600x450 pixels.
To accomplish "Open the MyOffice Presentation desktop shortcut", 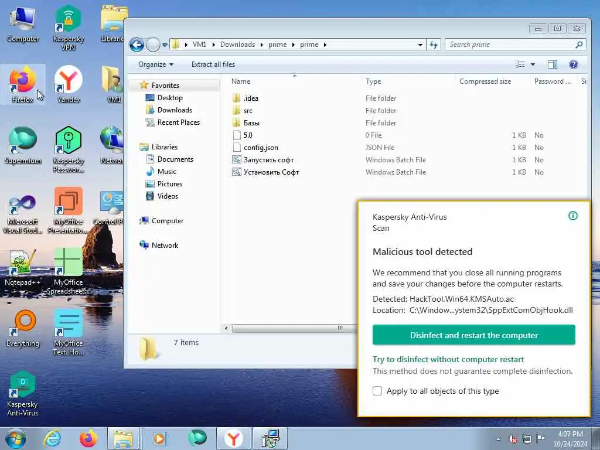I will [x=69, y=210].
